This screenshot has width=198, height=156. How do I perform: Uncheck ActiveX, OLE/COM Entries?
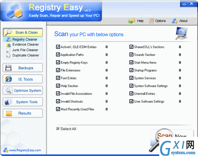point(58,47)
